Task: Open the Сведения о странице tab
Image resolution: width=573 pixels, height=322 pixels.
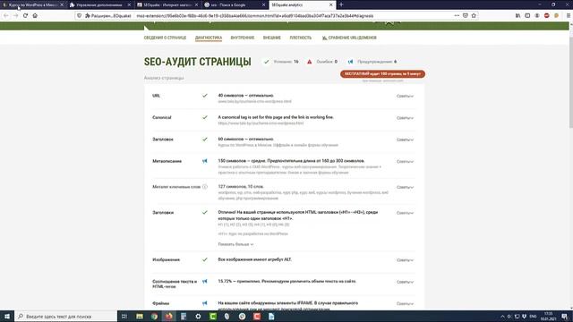Action: pos(165,38)
